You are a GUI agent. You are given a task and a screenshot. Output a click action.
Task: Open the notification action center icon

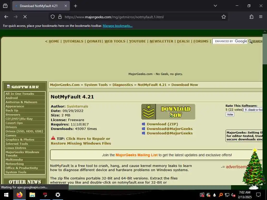coord(258,195)
